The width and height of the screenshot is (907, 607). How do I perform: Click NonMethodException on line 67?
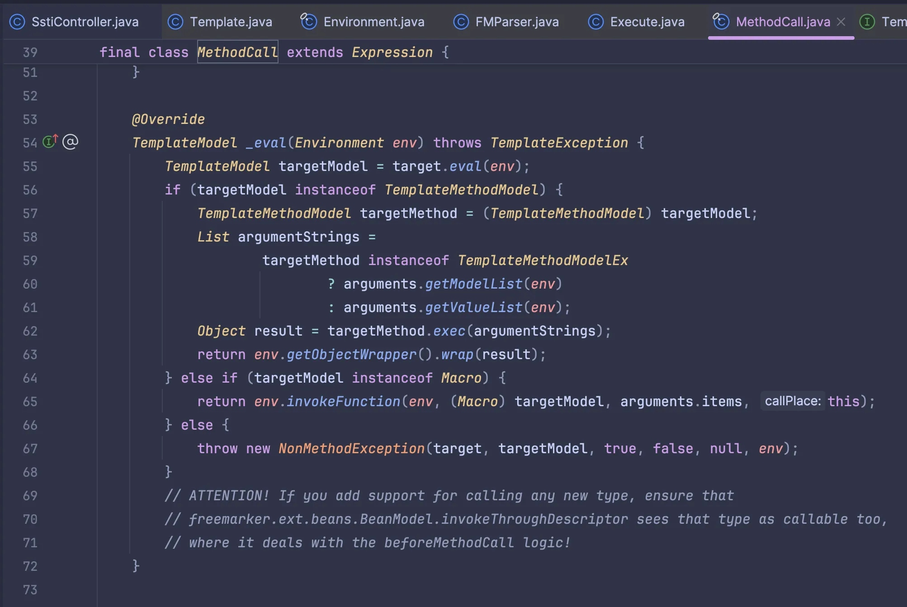351,449
